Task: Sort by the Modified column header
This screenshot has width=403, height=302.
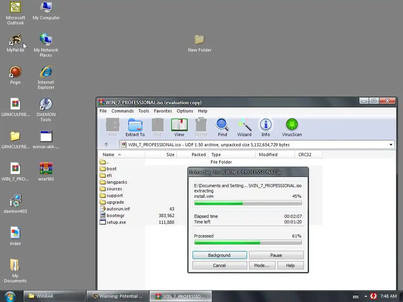Action: point(275,154)
